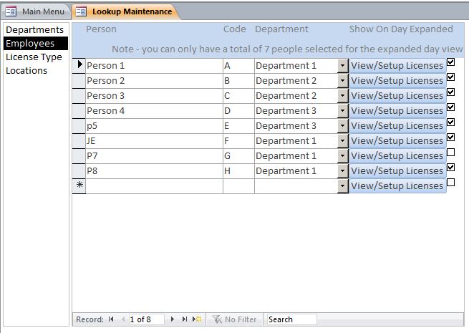This screenshot has height=333, width=469.
Task: Check expanded day checkbox on new row
Action: tap(451, 182)
